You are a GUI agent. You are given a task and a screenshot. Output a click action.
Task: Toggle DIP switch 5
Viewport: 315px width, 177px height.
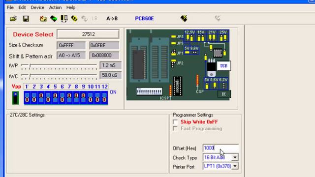click(55, 97)
